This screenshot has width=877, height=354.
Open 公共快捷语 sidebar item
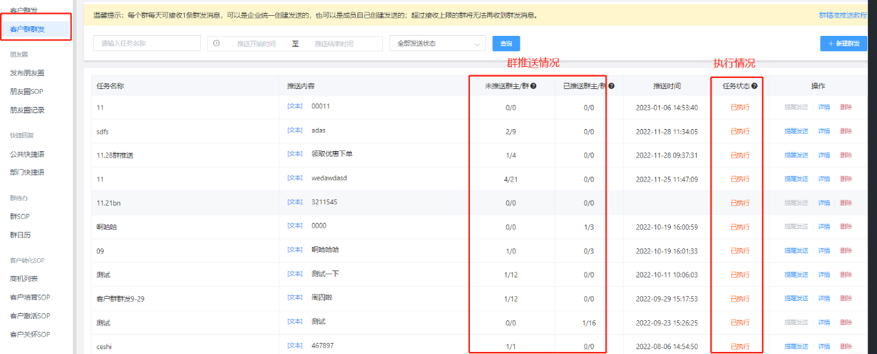coord(27,154)
